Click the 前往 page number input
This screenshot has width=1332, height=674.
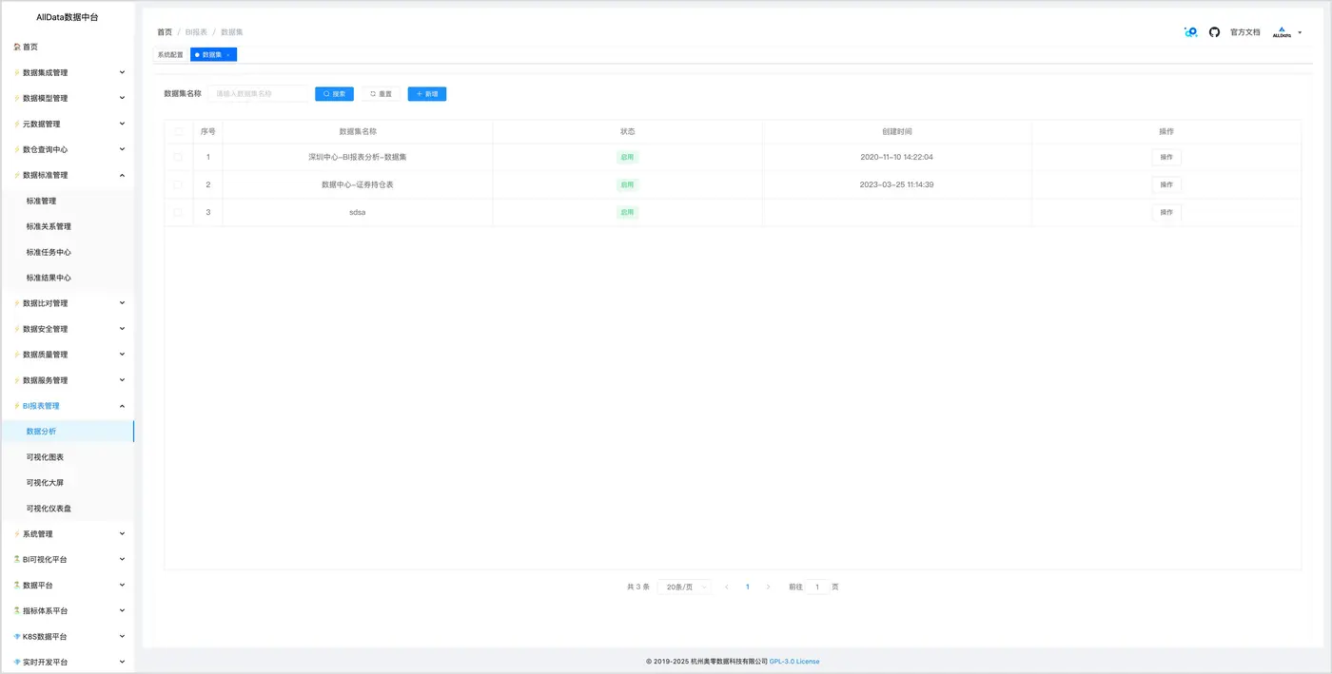pos(817,587)
